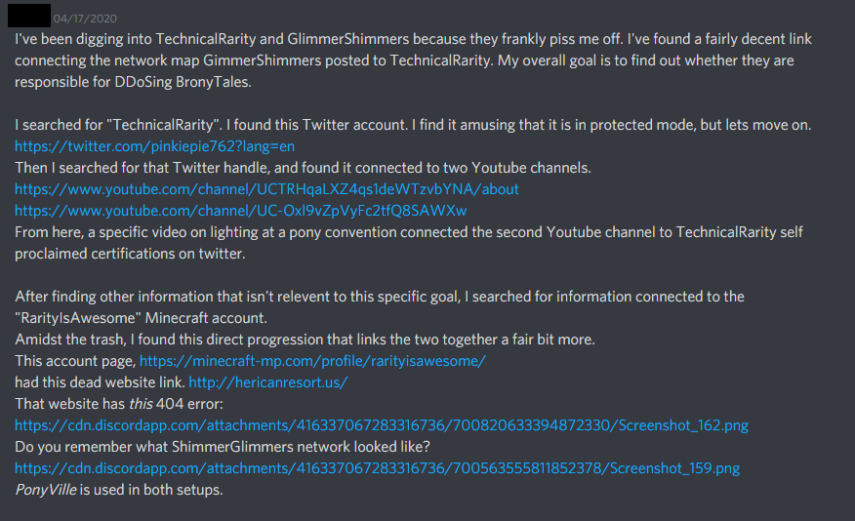The image size is (855, 521).
Task: Visit the minecraft-mp.com rarityisawesome profile link
Action: click(312, 361)
